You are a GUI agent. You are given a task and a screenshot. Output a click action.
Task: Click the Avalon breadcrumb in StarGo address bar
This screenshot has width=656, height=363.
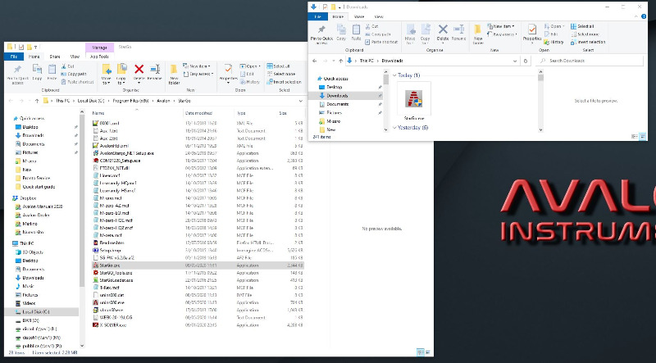[163, 101]
